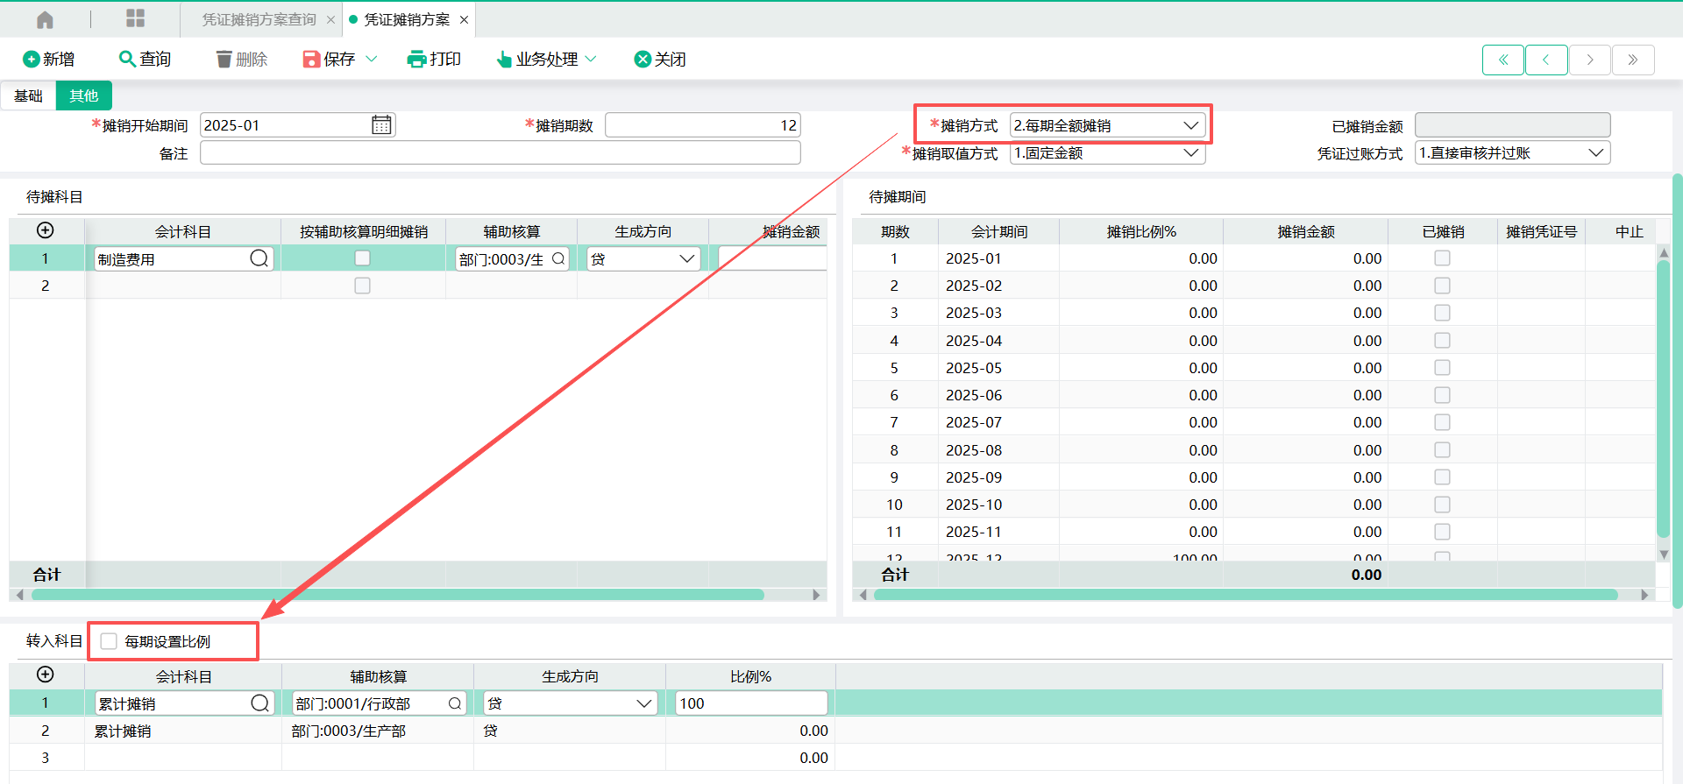Click the 删除 delete toolbar button
Image resolution: width=1683 pixels, height=784 pixels.
(x=242, y=59)
